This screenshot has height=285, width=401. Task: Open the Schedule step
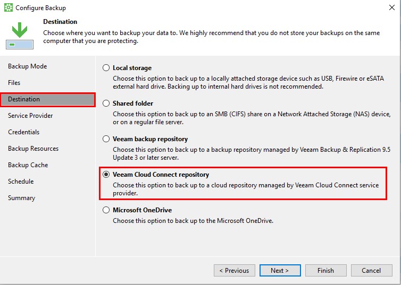point(21,182)
